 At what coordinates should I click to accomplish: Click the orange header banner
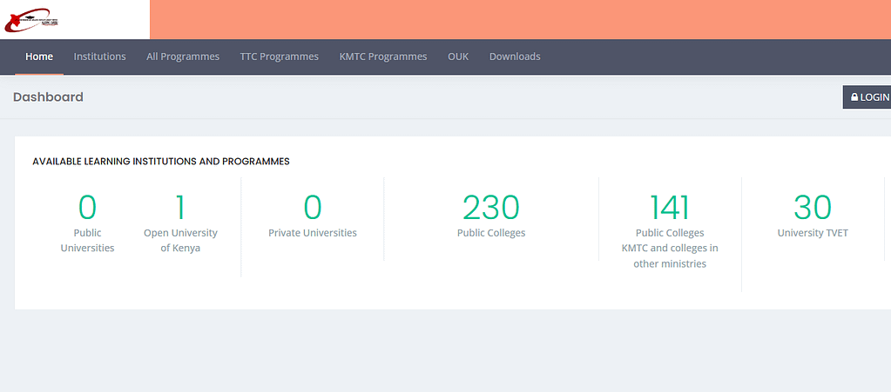tap(520, 19)
